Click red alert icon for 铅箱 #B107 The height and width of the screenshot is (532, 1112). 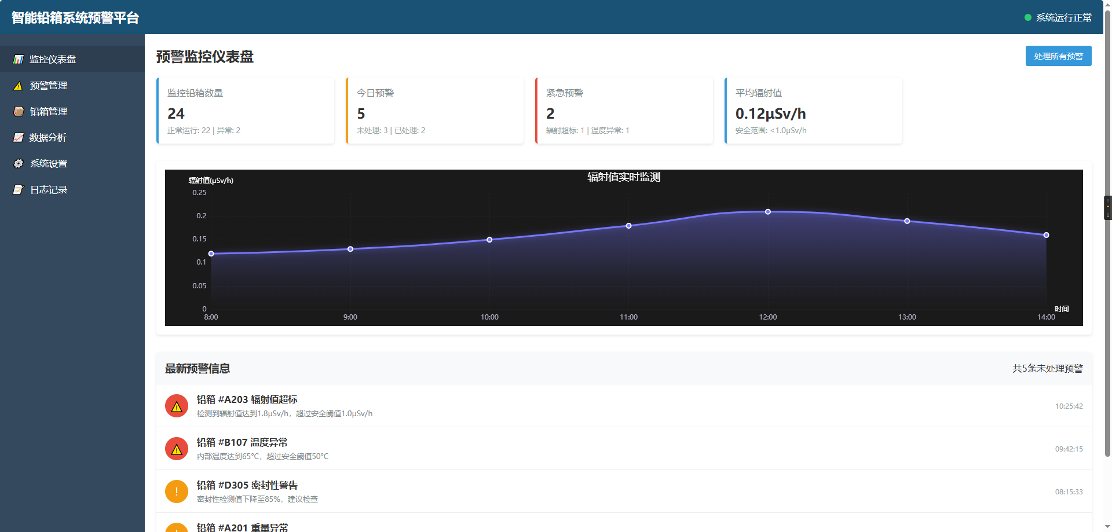tap(177, 449)
